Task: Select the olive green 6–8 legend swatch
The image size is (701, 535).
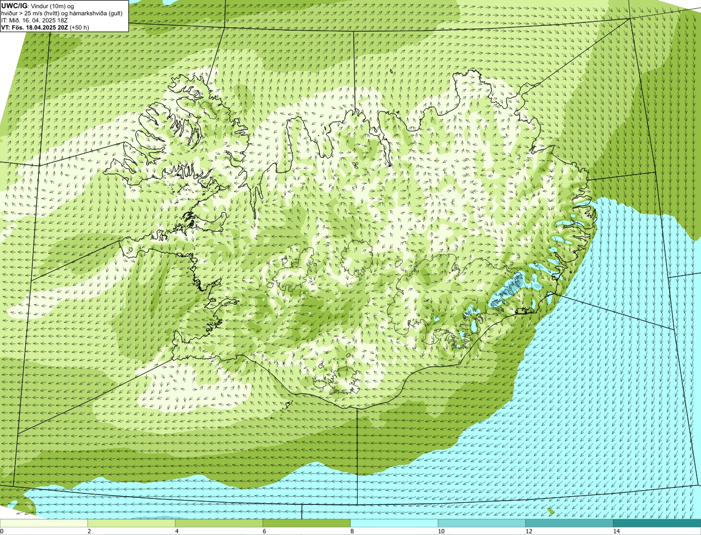Action: [x=307, y=523]
